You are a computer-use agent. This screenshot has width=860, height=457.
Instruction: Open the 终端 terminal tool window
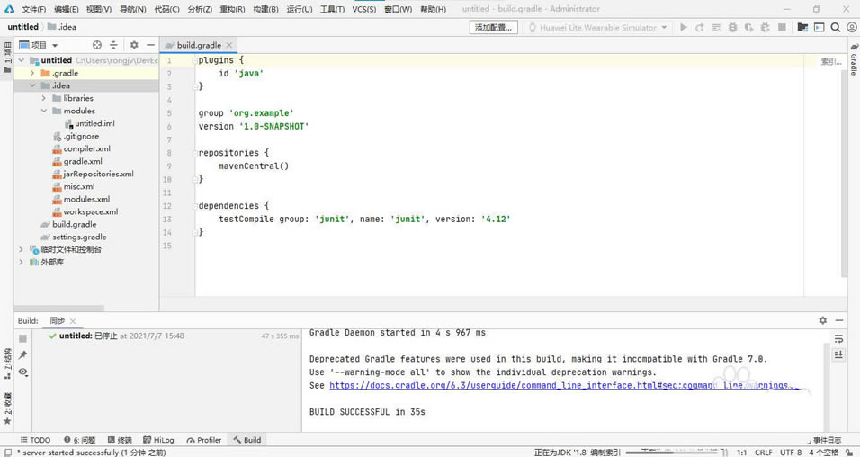pyautogui.click(x=120, y=440)
